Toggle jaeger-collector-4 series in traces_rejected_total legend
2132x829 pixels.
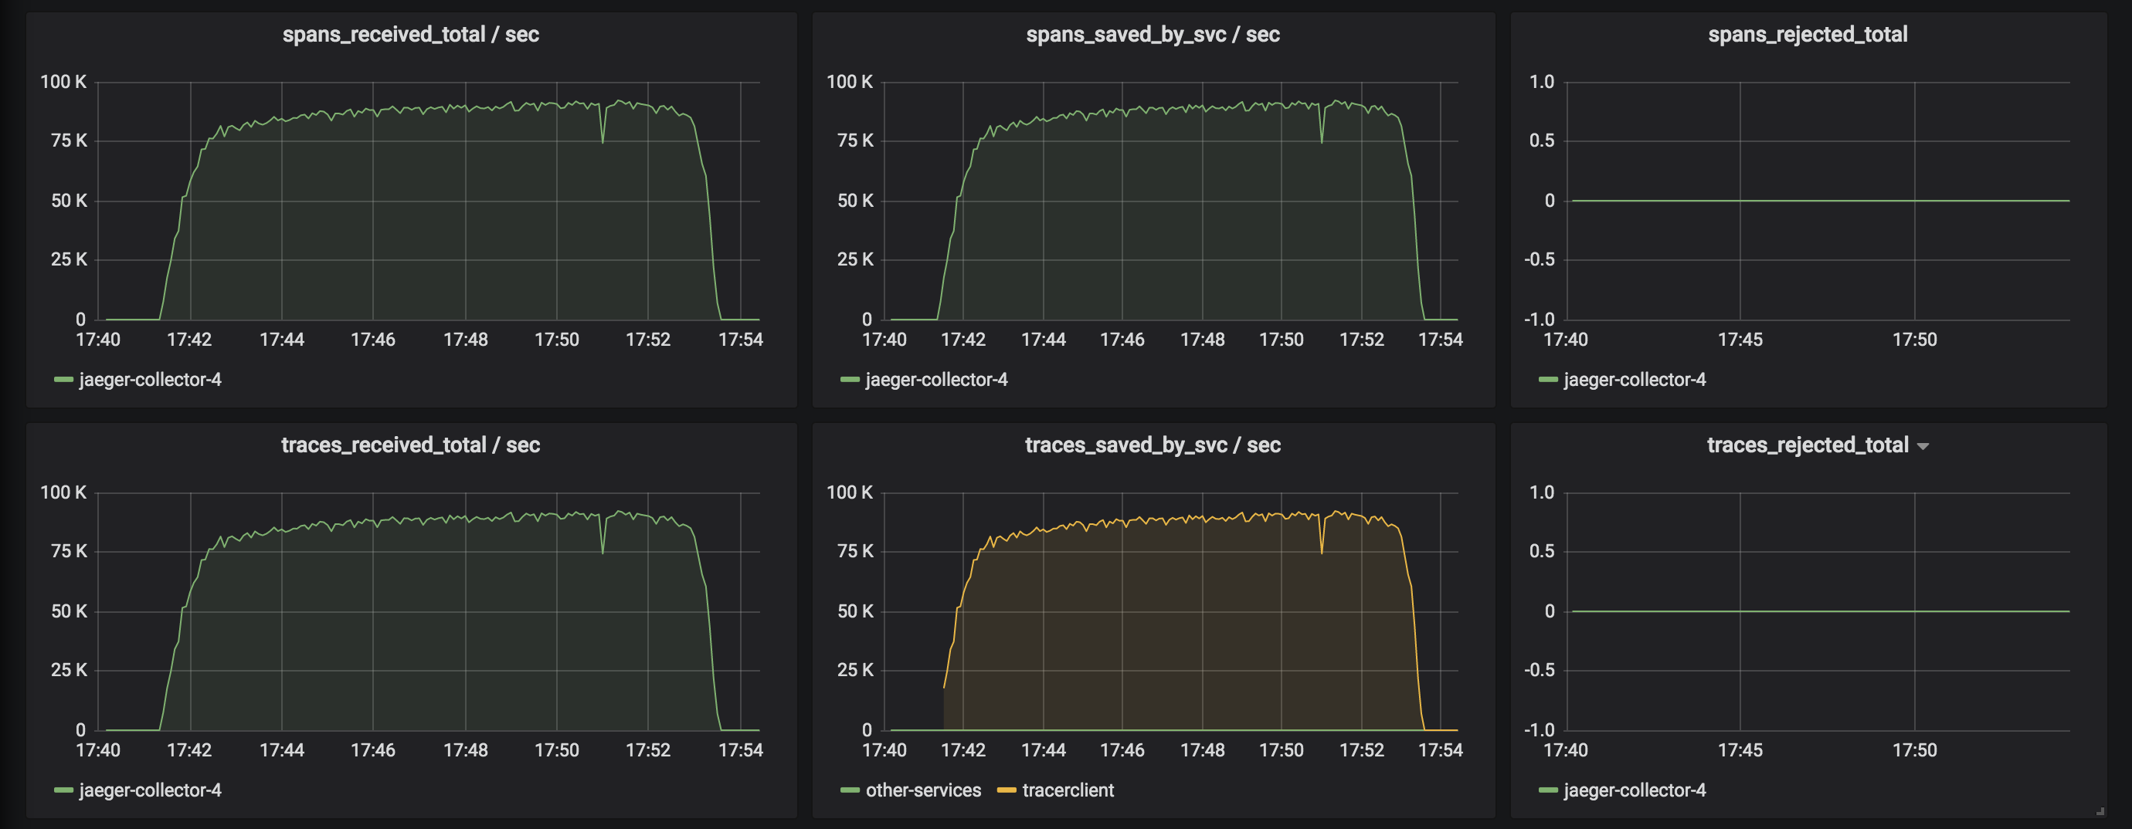tap(1635, 790)
